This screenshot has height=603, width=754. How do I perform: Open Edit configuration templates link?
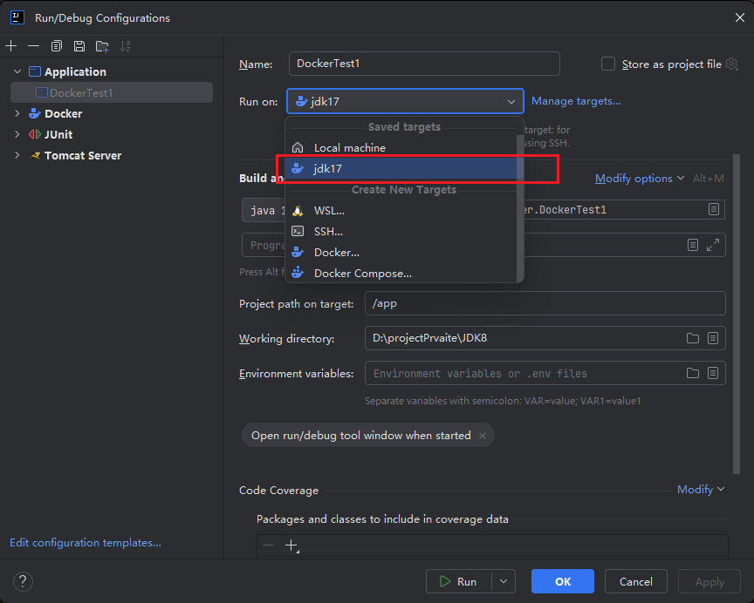click(86, 543)
